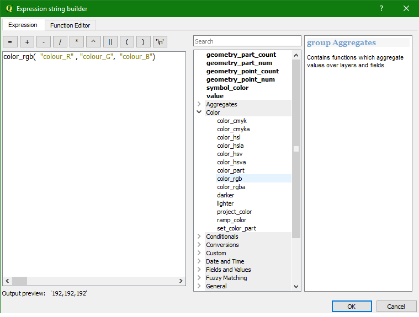This screenshot has height=317, width=419.
Task: Insert an opening parenthesis
Action: 126,42
